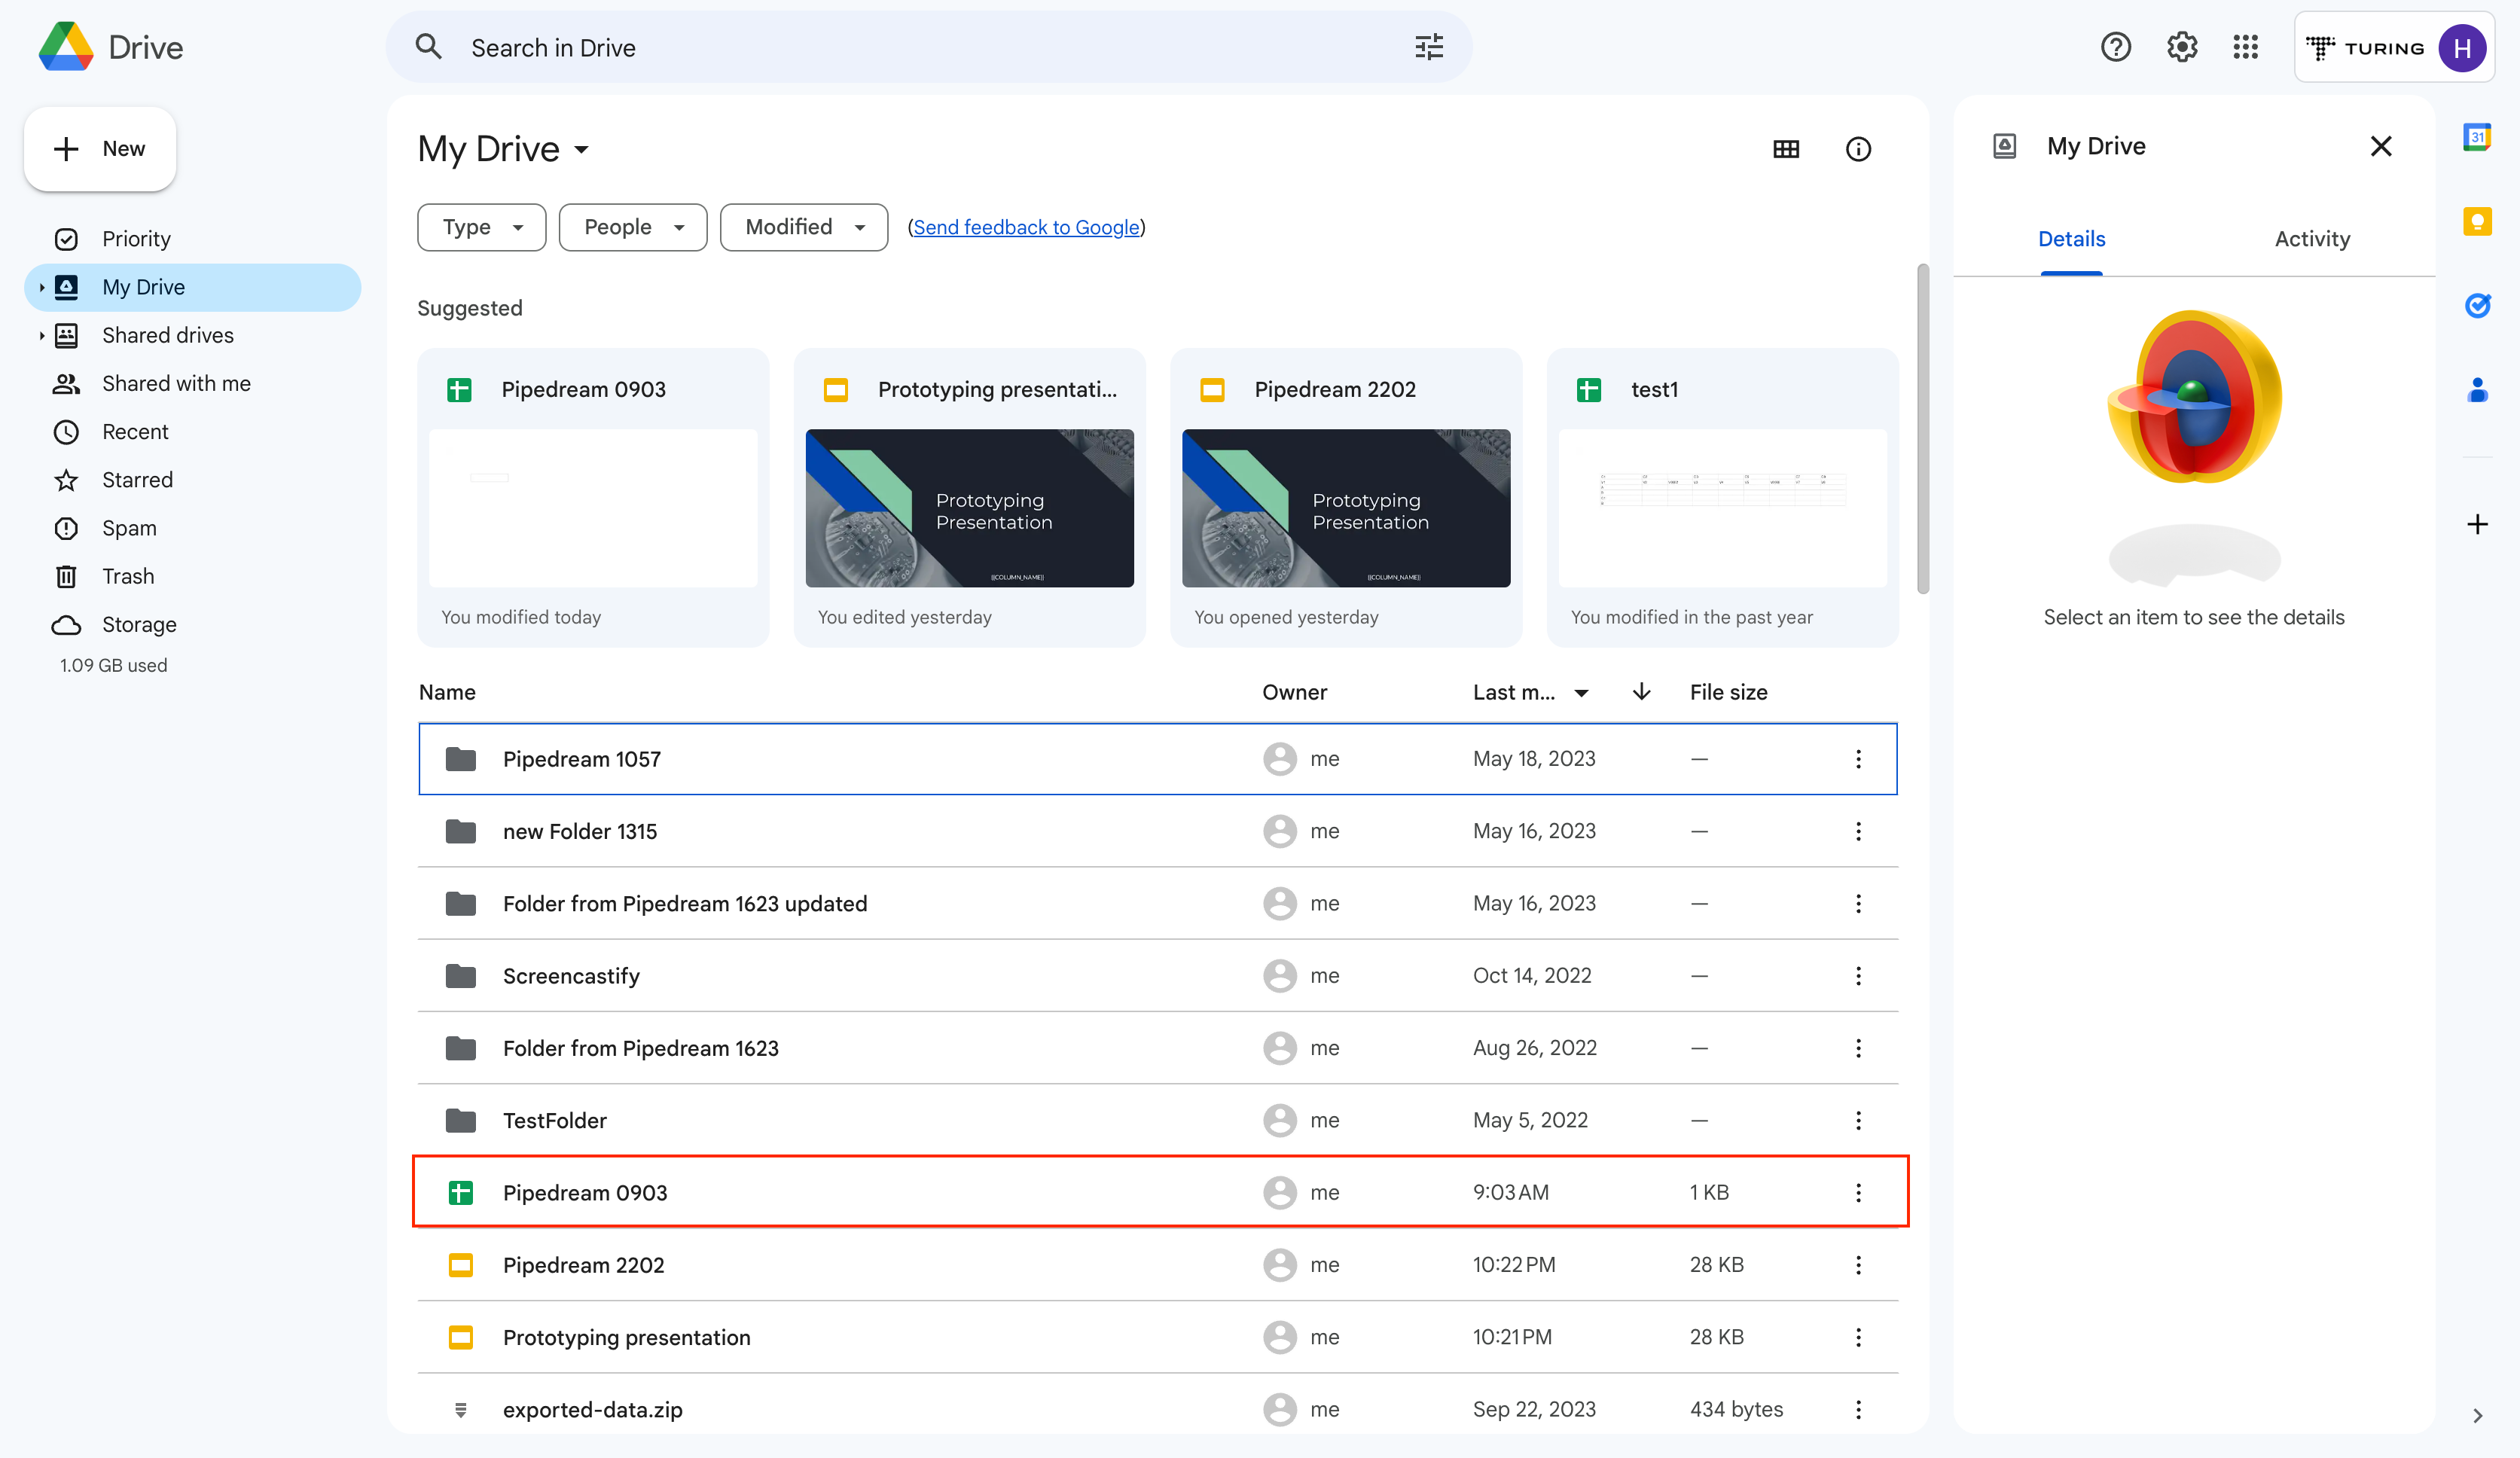Screen dimensions: 2520x1458
Task: Reverse the sort direction arrow
Action: tap(1640, 691)
